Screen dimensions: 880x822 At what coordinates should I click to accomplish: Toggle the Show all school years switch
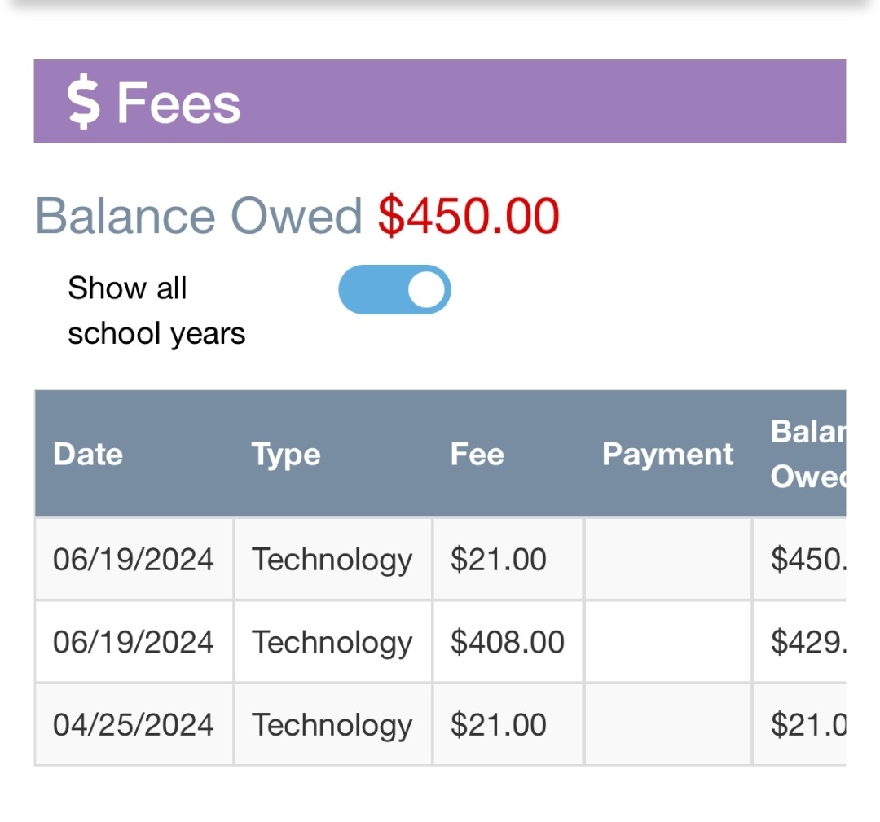[394, 289]
